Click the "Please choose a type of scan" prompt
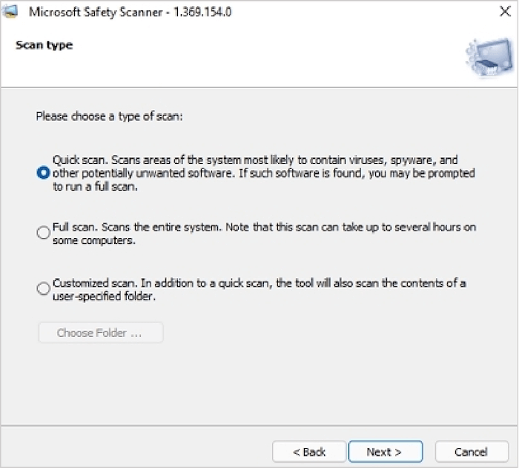 tap(109, 116)
